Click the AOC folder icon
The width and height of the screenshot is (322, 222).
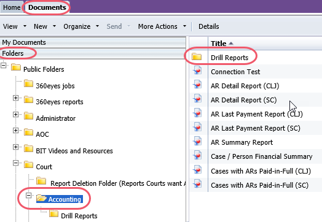pos(28,132)
